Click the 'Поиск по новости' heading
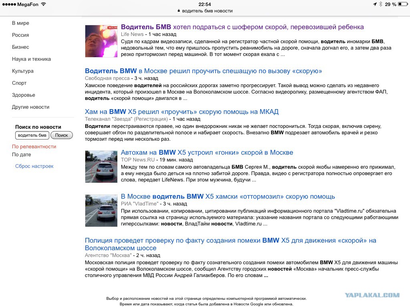410x307 pixels. (38, 127)
